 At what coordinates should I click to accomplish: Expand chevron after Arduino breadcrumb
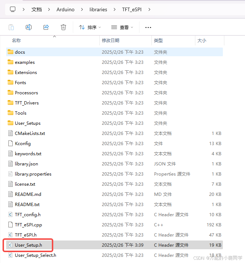[82, 9]
